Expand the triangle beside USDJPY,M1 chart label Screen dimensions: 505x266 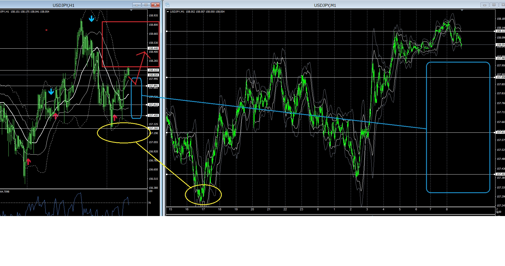point(168,11)
